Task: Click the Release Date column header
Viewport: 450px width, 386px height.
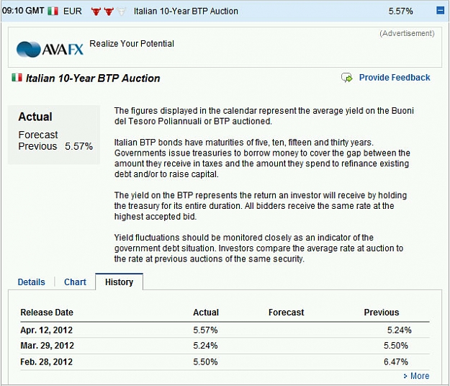Action: click(x=47, y=313)
